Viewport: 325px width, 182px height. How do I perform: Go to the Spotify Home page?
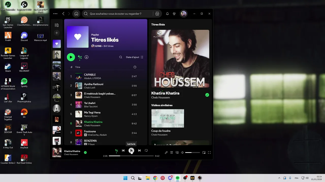(76, 14)
